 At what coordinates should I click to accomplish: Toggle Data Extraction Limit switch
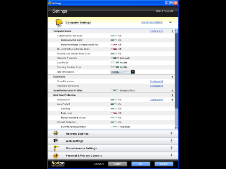[x=113, y=40]
